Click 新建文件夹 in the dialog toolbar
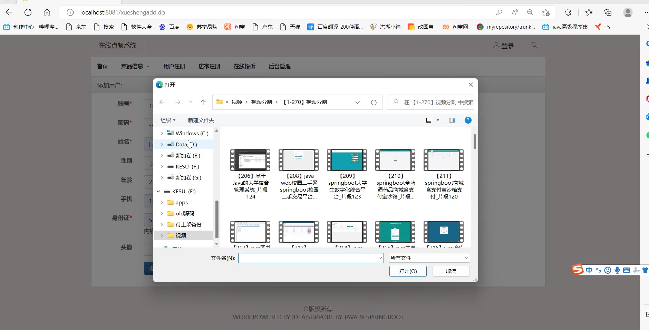649x330 pixels. tap(201, 120)
